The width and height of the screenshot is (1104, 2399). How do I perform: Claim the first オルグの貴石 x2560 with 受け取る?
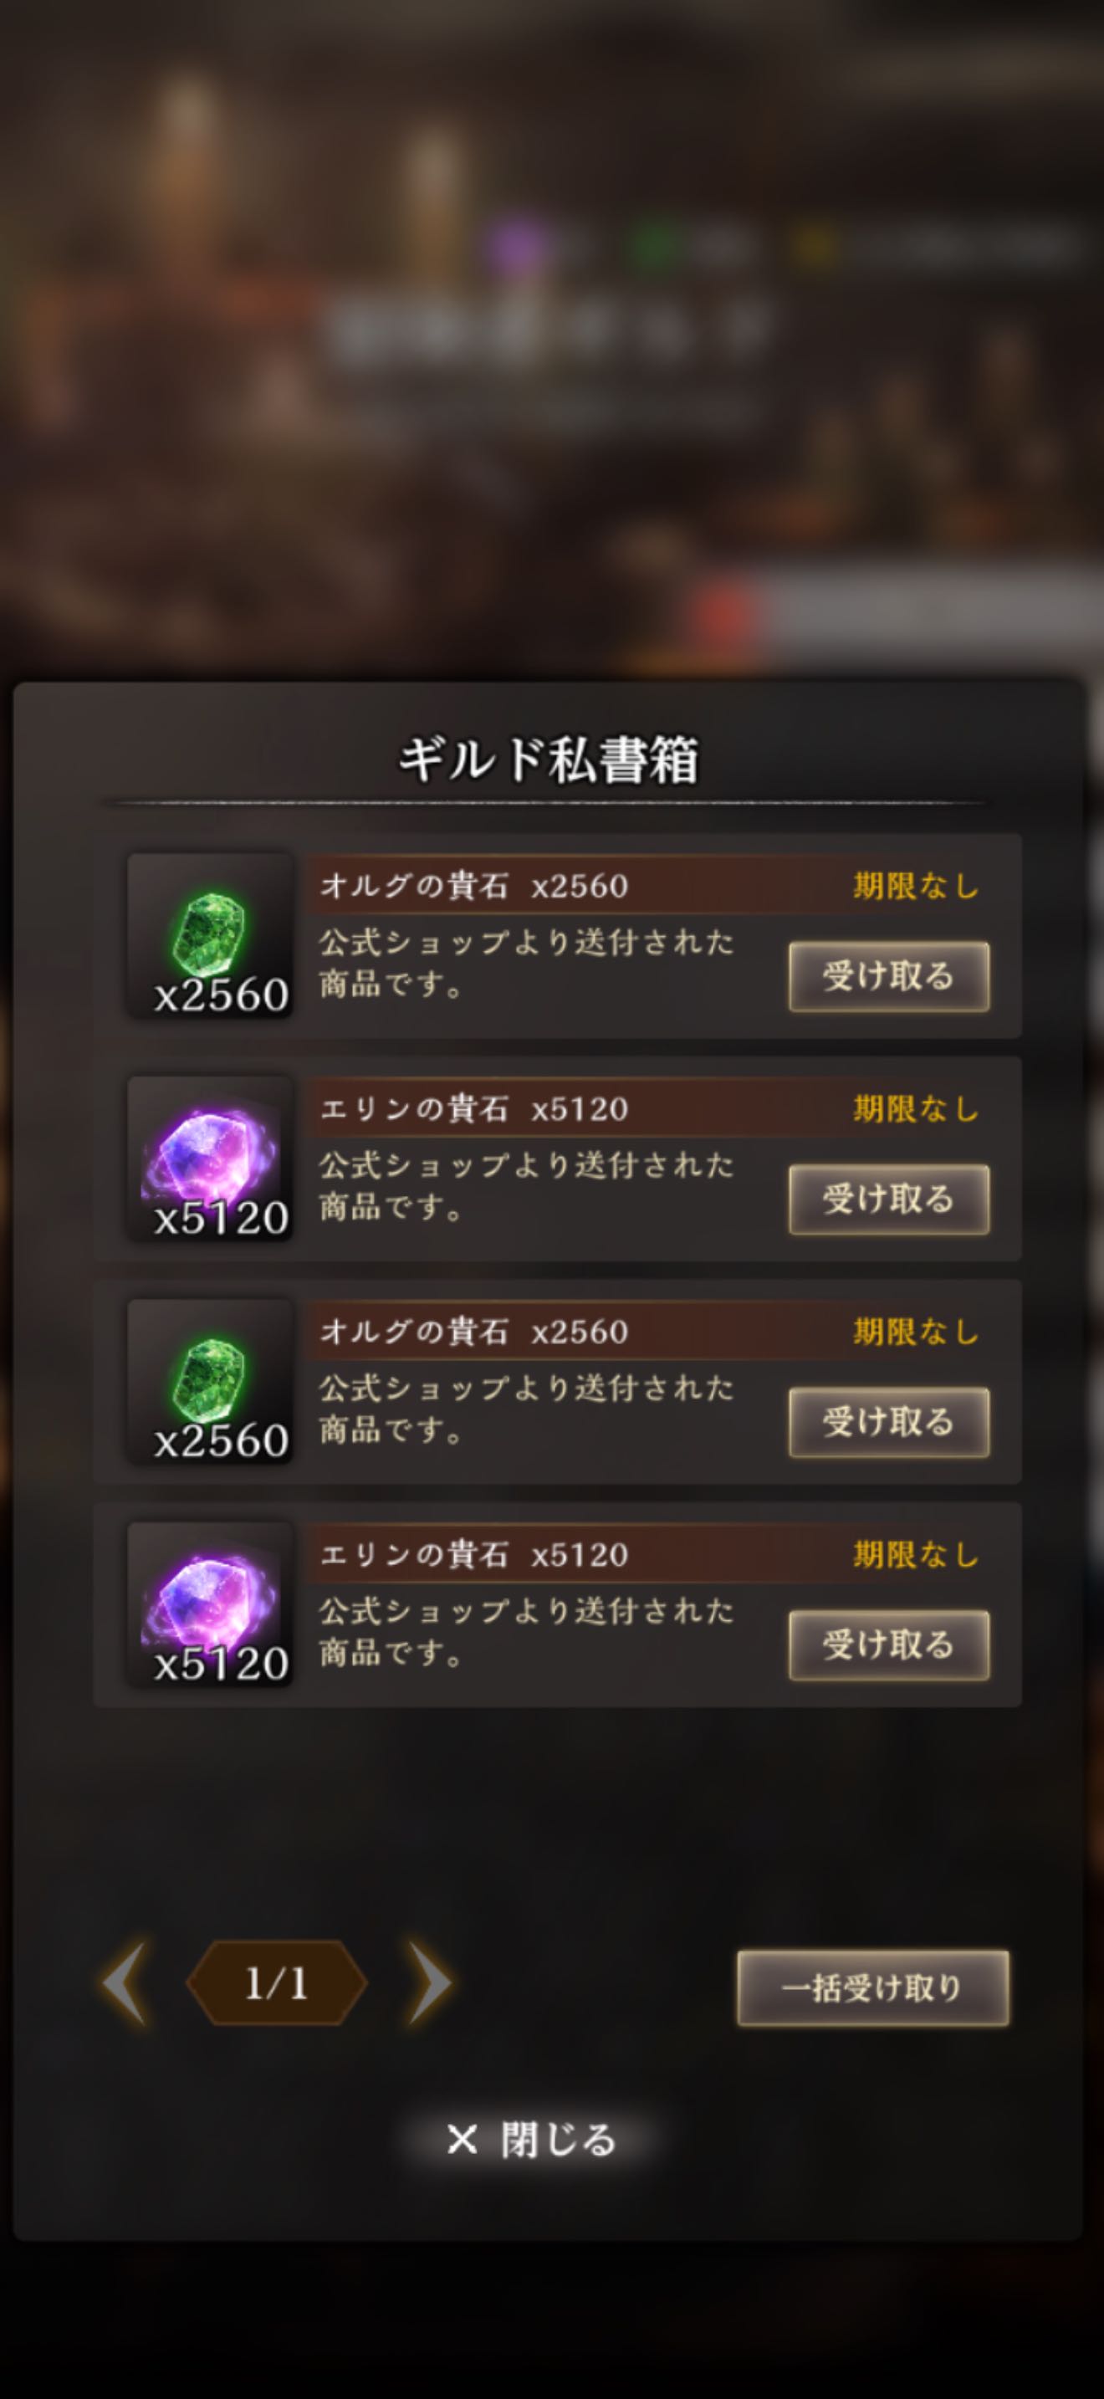[x=889, y=976]
